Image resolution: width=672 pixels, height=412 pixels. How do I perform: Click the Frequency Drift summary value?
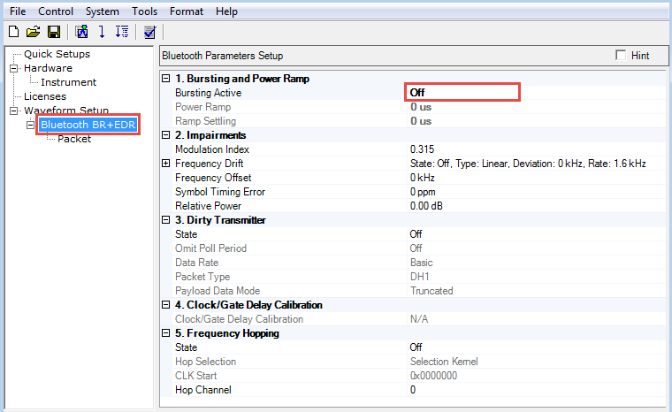(528, 164)
